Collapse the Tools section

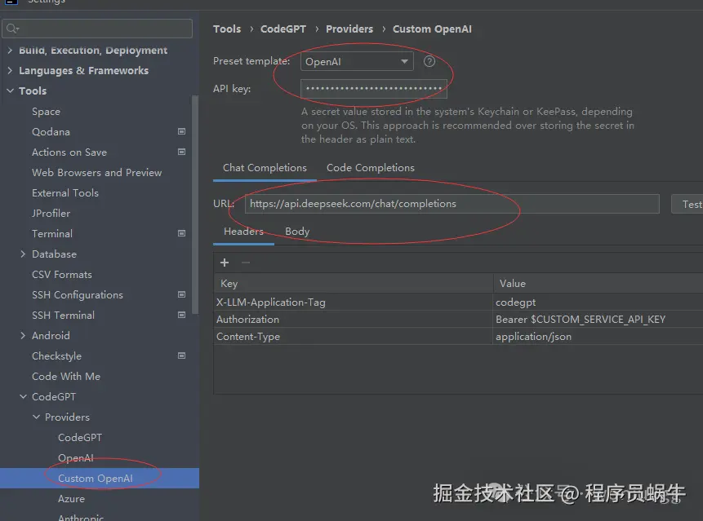pos(10,91)
